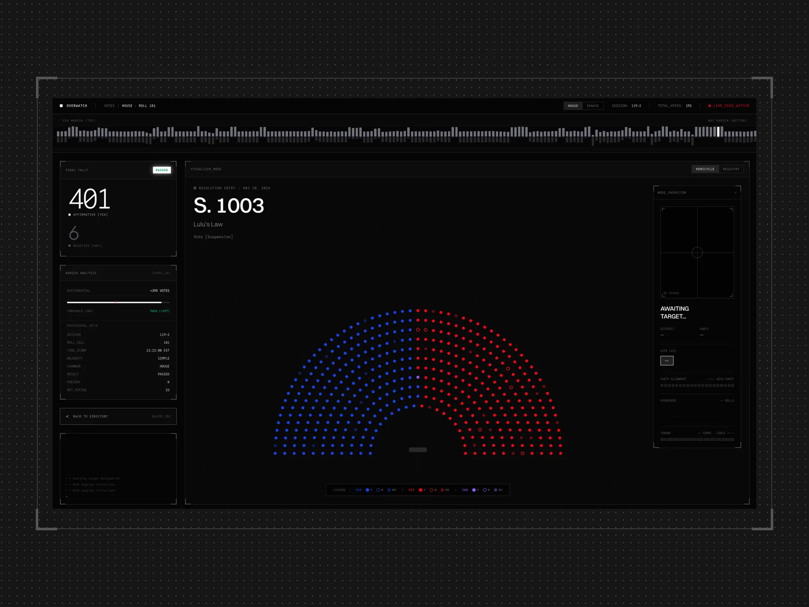The height and width of the screenshot is (607, 809).
Task: Click the 'S. 1003' bill title
Action: [229, 205]
